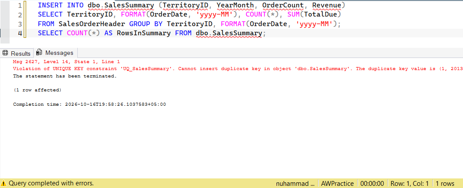Click the 'Msg 2627, Level 14' error line
The height and width of the screenshot is (188, 463).
coord(66,62)
